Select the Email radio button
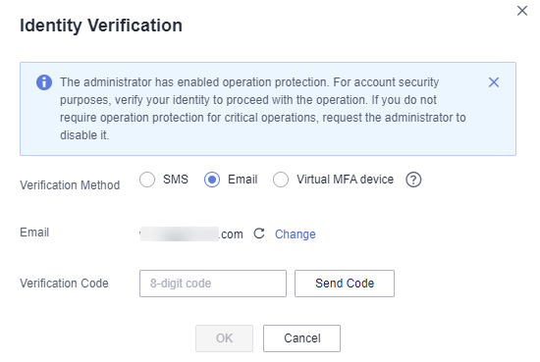Viewport: 540px width, 362px height. (212, 180)
